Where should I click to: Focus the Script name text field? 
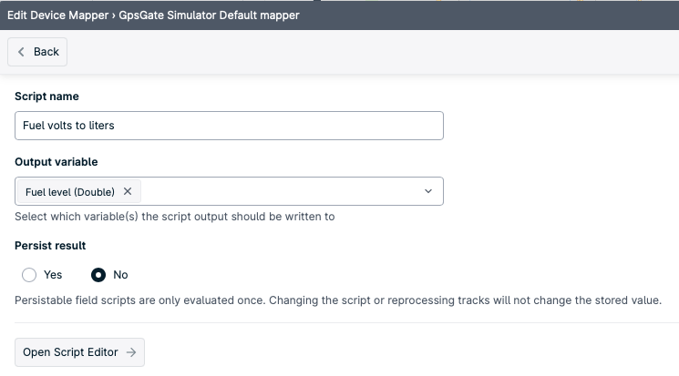tap(229, 126)
